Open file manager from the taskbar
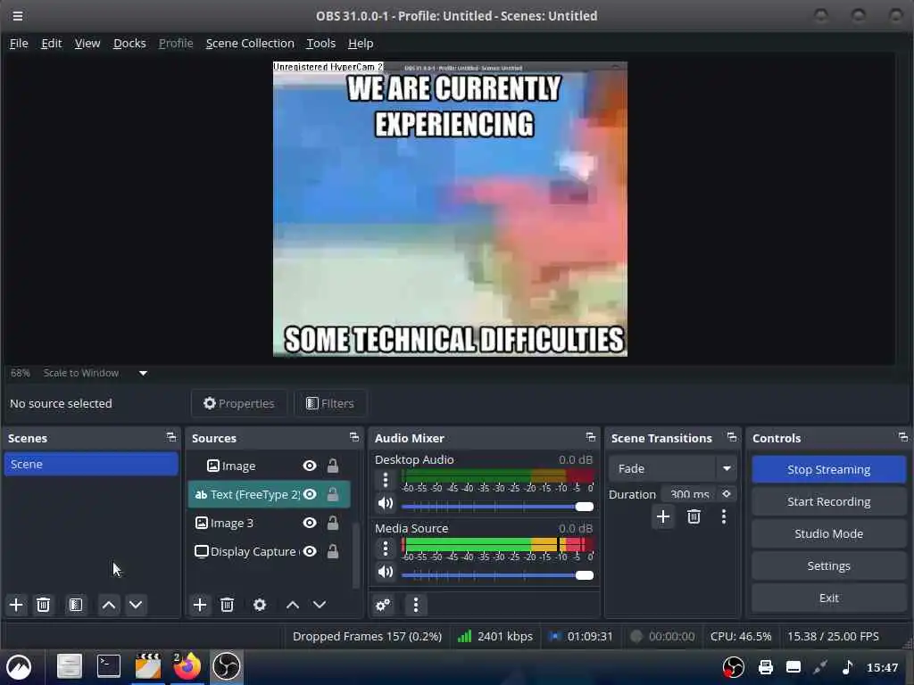Screen dimensions: 914x685 coord(69,666)
